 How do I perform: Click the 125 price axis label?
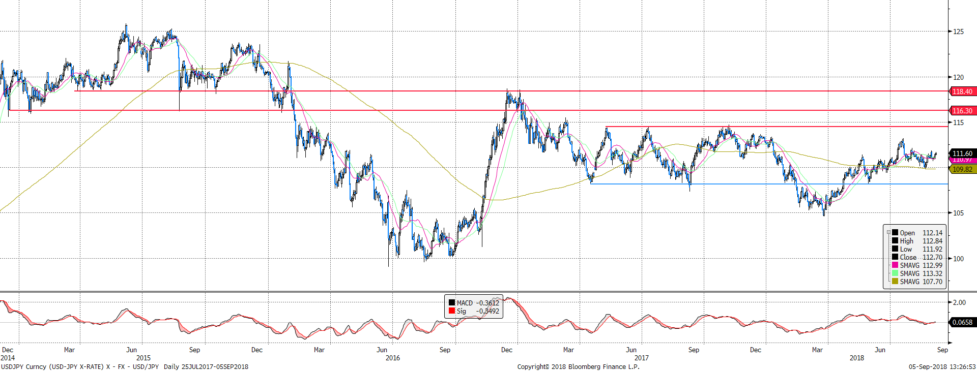pos(958,32)
